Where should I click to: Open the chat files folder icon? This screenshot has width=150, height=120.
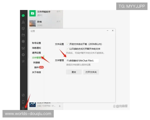[23, 35]
